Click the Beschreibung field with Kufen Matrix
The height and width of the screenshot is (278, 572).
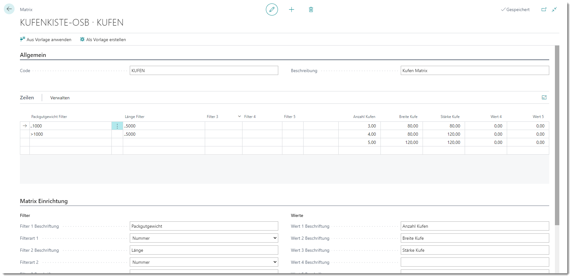475,70
